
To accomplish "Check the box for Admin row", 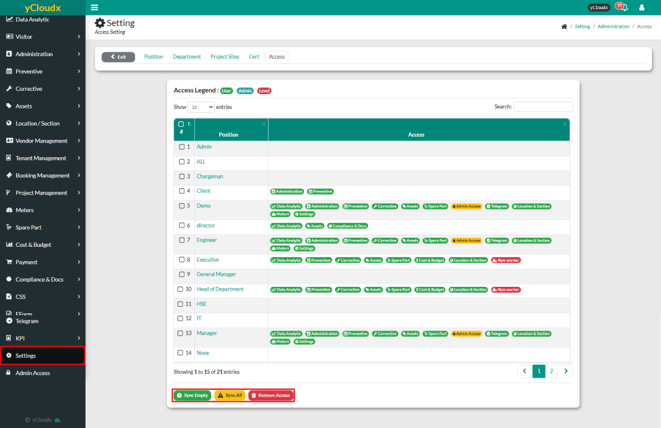I will pyautogui.click(x=182, y=147).
